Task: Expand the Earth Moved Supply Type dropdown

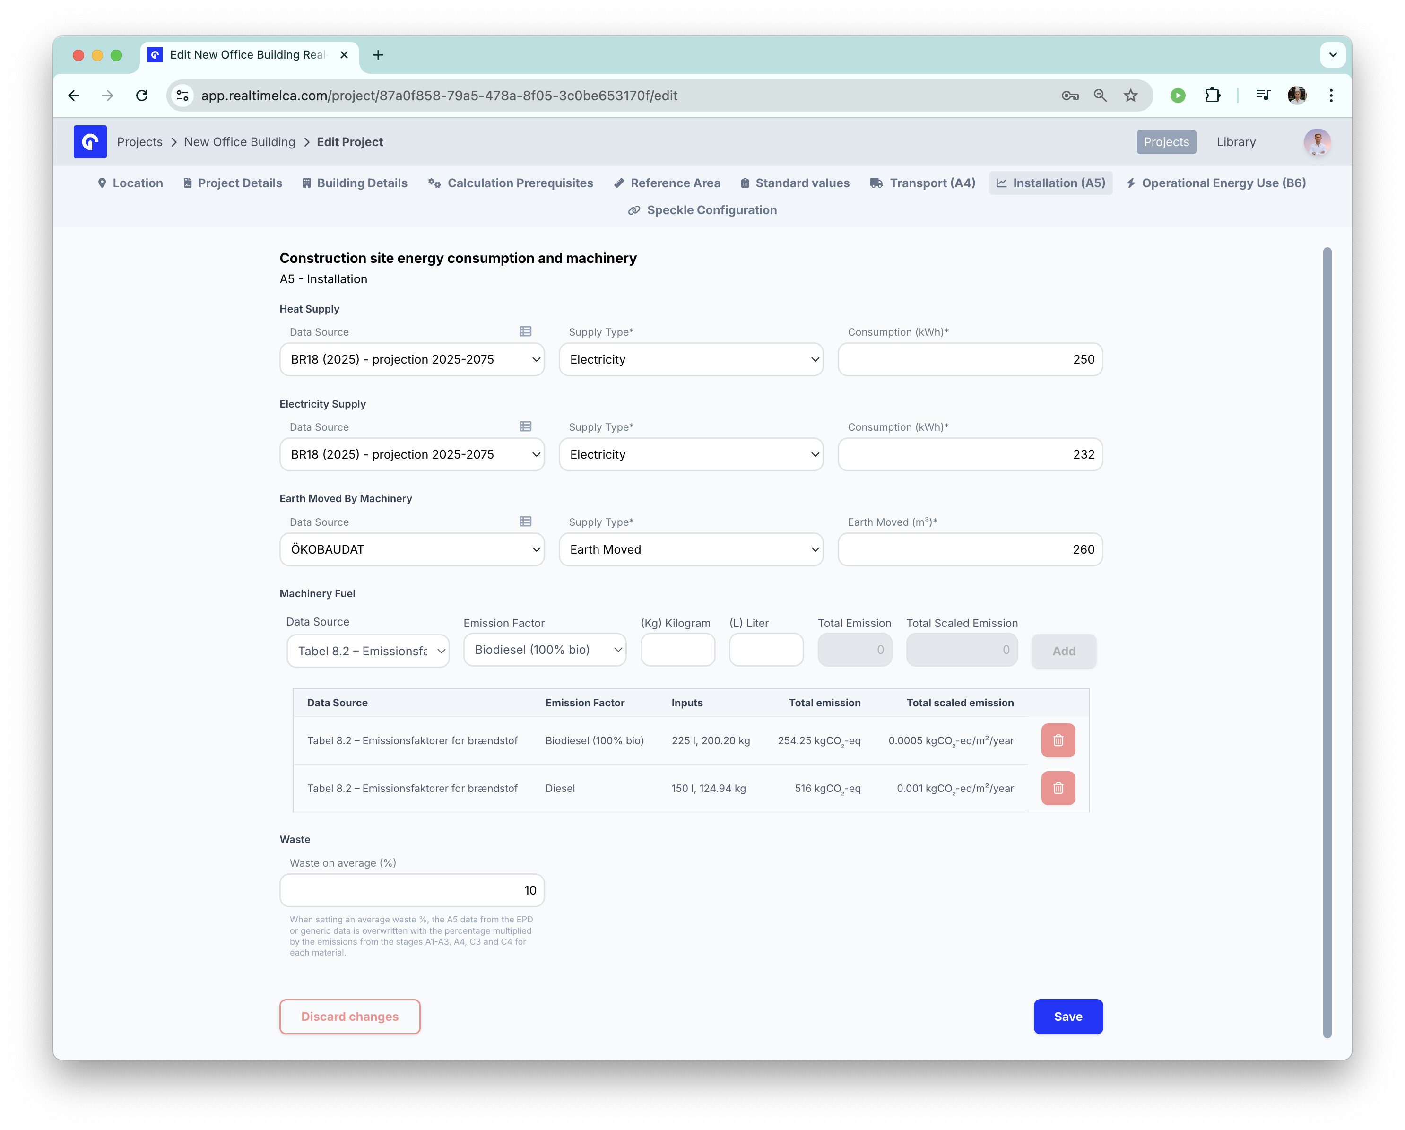Action: [x=691, y=549]
